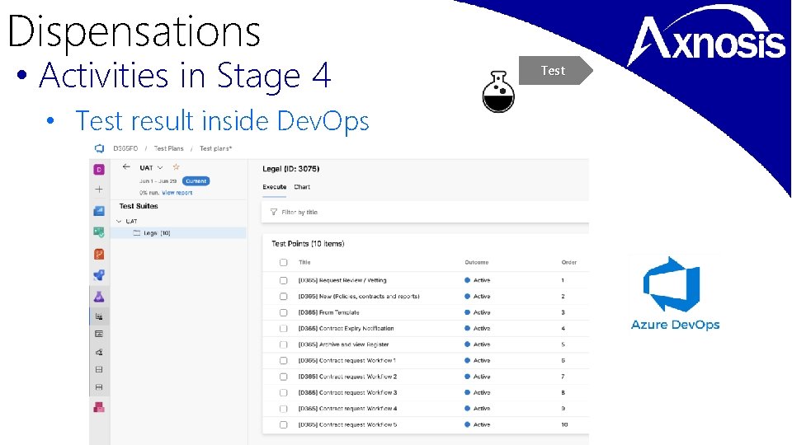Select the Legal (10) suite in tree
Image resolution: width=792 pixels, height=445 pixels.
[178, 233]
